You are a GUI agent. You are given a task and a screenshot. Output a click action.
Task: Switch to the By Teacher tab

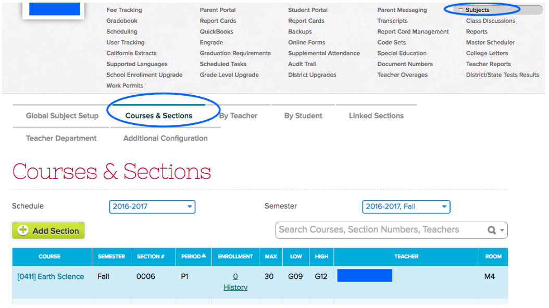coord(238,115)
